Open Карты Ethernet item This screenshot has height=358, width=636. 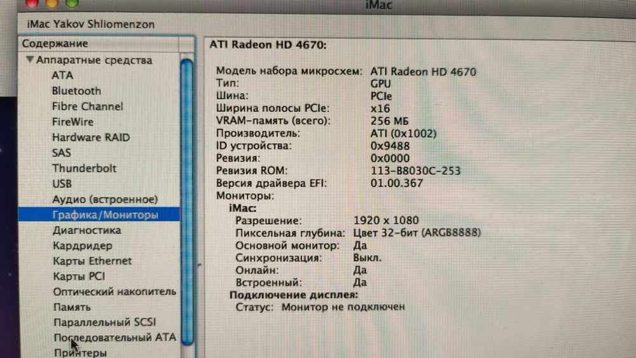[92, 261]
